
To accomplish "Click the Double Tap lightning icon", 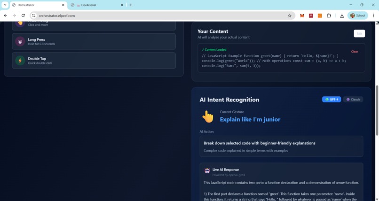I will click(x=20, y=61).
